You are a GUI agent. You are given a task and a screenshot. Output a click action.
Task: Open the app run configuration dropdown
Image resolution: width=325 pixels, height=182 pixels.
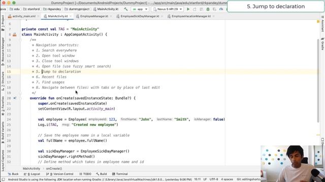click(140, 9)
